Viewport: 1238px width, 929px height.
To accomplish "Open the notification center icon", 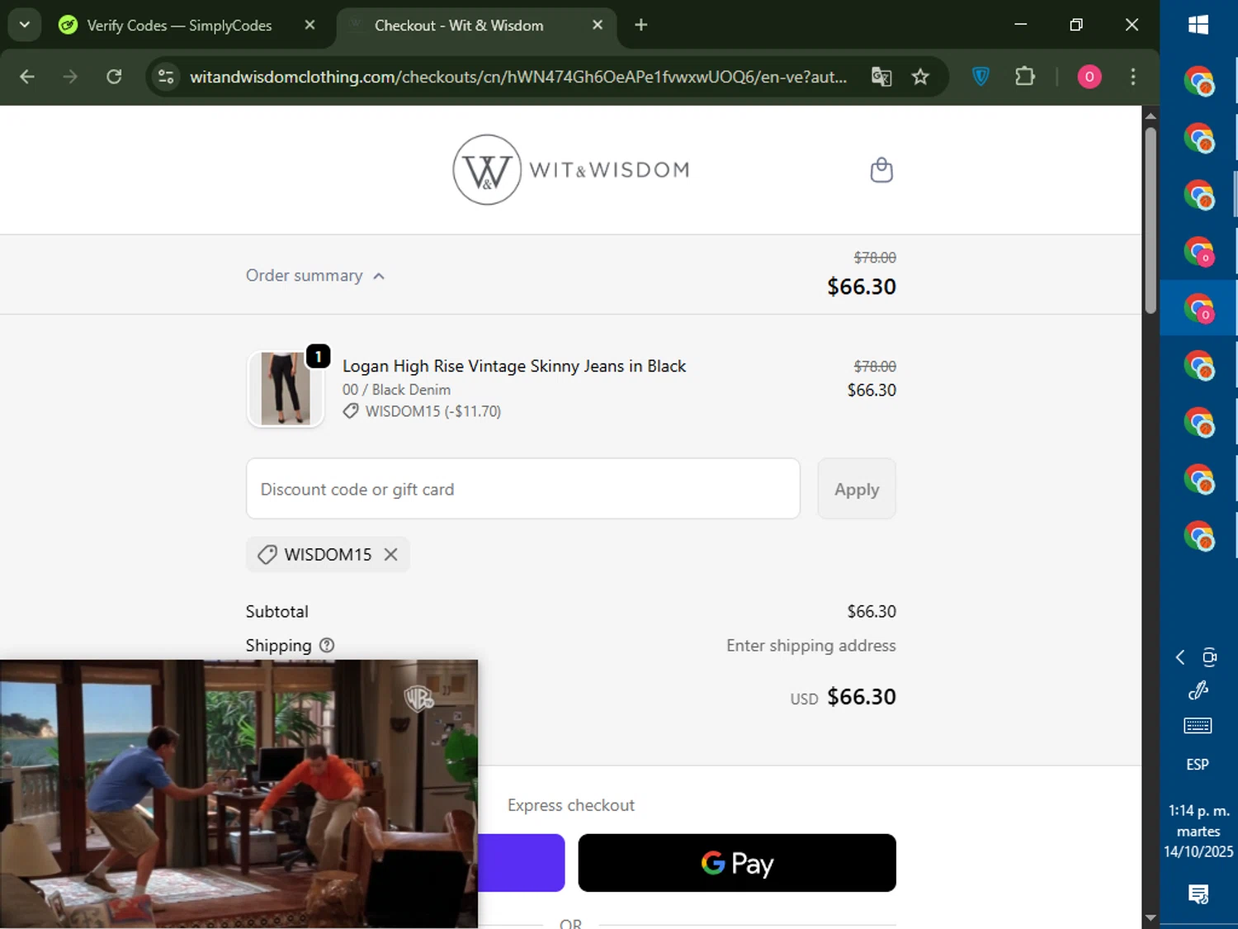I will click(1198, 894).
